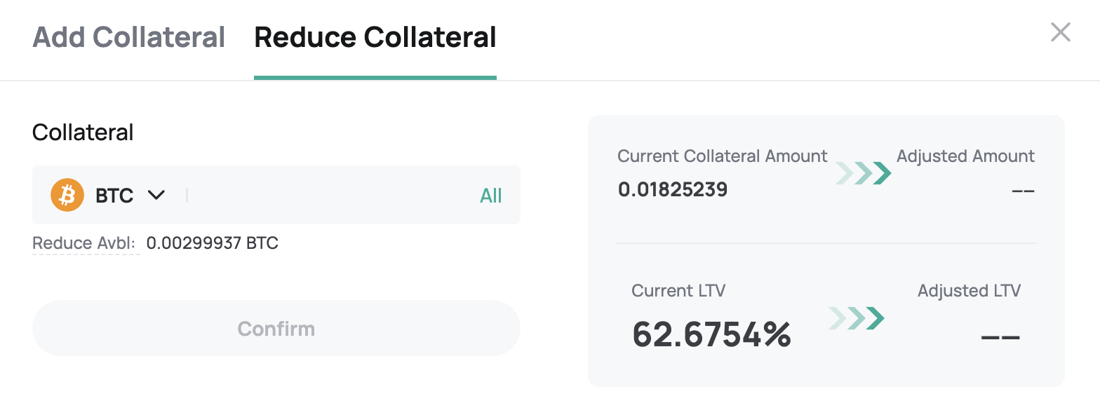Click the All link to fill amount
The image size is (1100, 415).
tap(491, 196)
